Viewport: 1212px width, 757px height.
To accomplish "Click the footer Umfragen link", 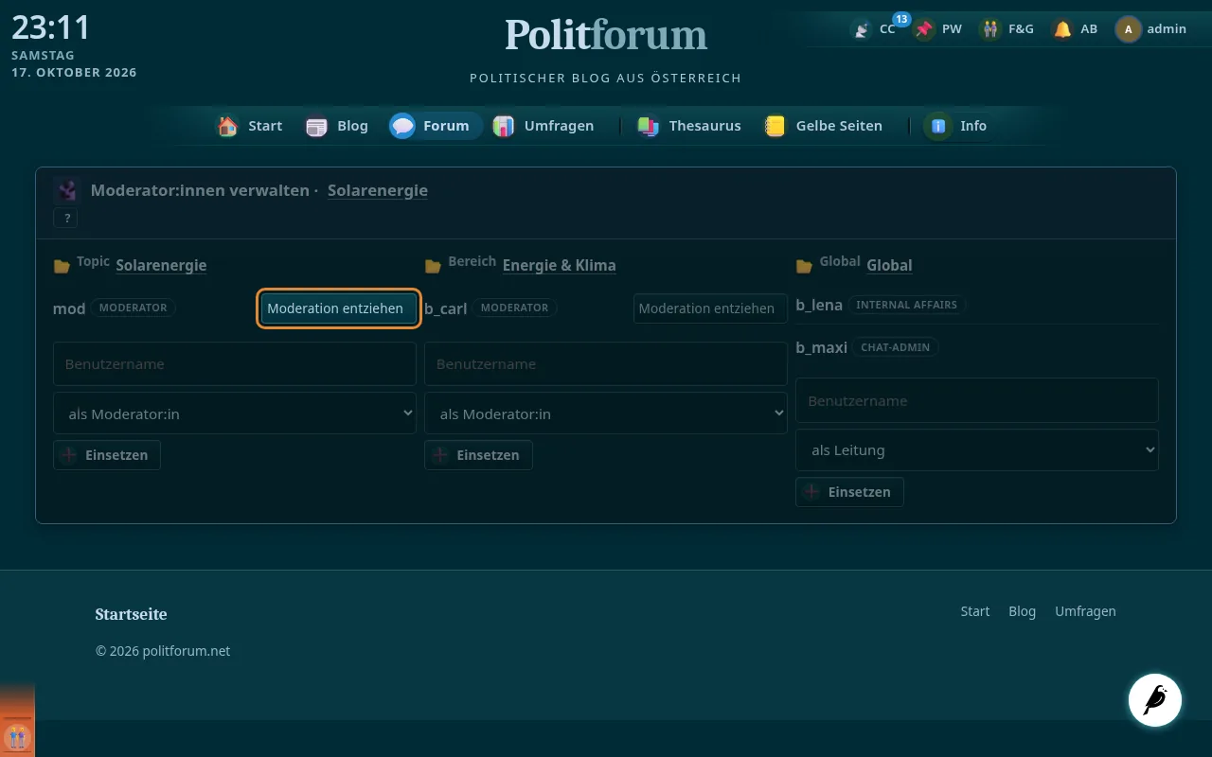I will coord(1085,611).
